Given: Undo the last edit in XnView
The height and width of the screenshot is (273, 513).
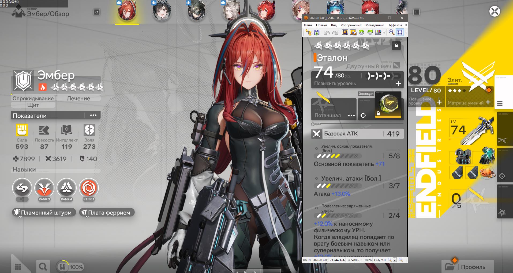Looking at the screenshot, I should (327, 33).
